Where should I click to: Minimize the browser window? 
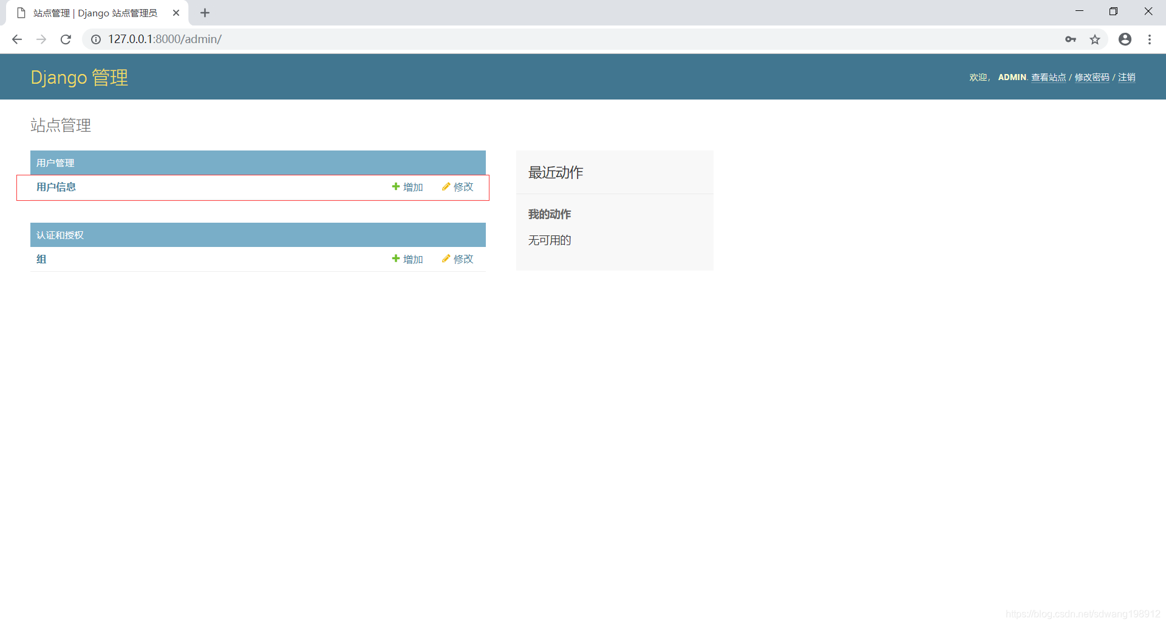(1079, 12)
